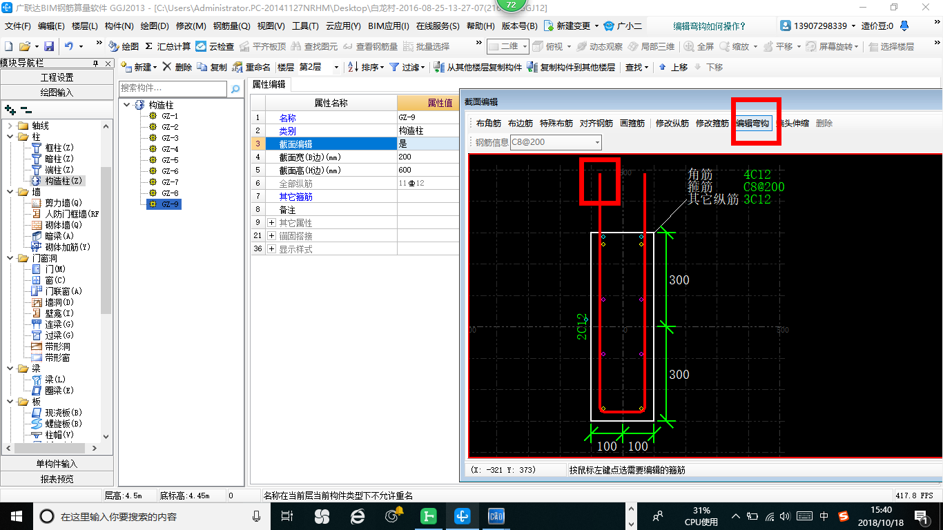
Task: Open the 钢筋信息 C8@200 combo box
Action: point(556,142)
